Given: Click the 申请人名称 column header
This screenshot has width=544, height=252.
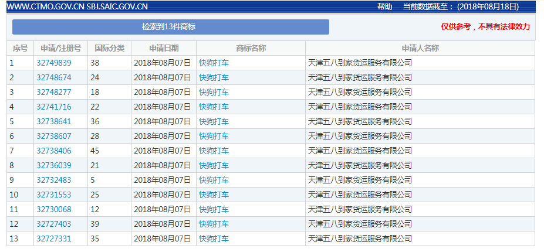Looking at the screenshot, I should [x=420, y=48].
